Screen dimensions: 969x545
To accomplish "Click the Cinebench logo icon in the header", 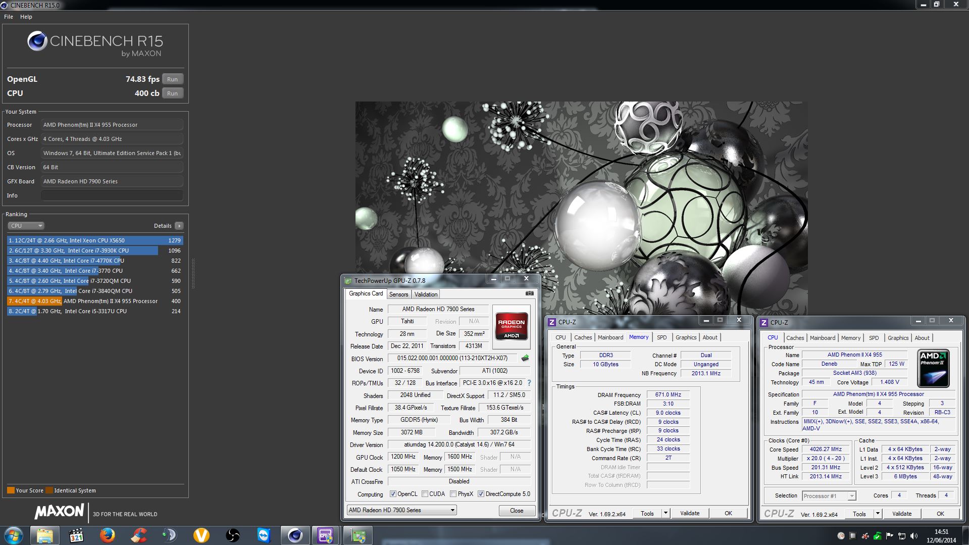I will coord(37,41).
